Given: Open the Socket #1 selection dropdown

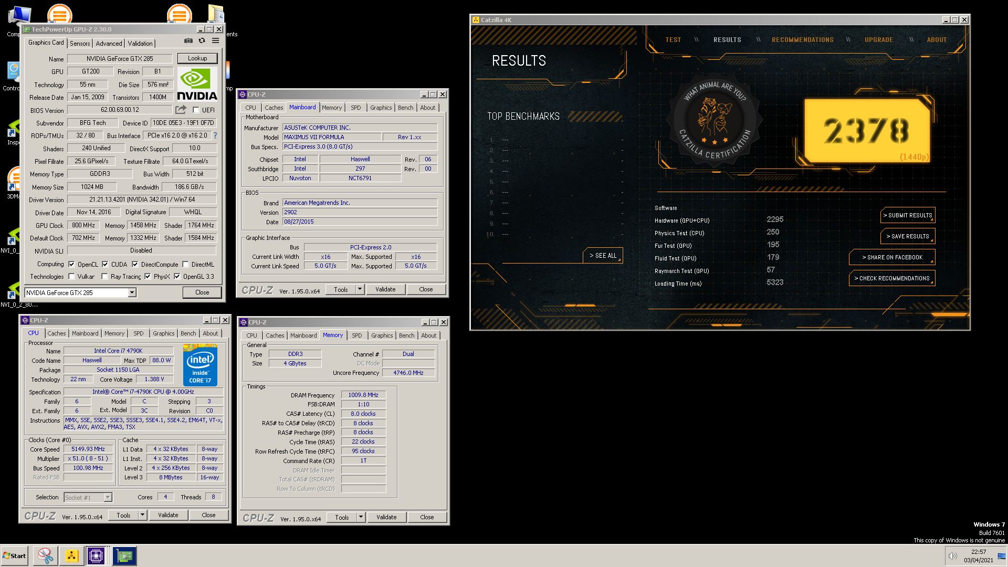Looking at the screenshot, I should pyautogui.click(x=88, y=497).
